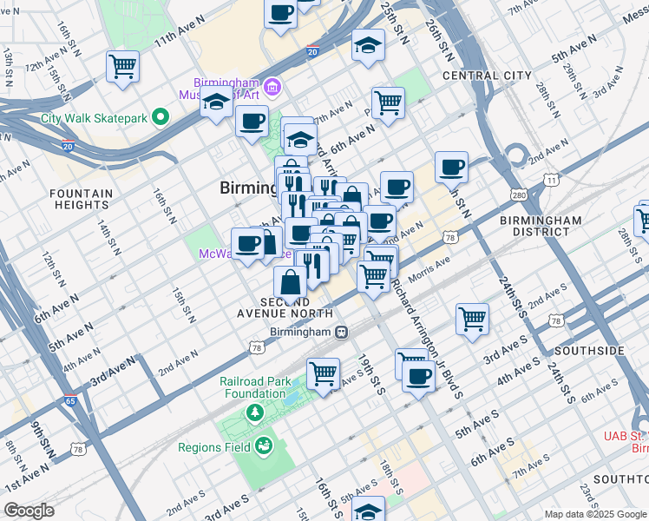Click the US 11 route shield
Screen dimensions: 649x521
click(x=550, y=181)
